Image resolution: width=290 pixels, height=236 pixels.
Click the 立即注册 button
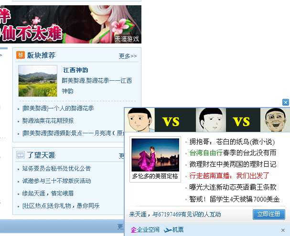269,214
